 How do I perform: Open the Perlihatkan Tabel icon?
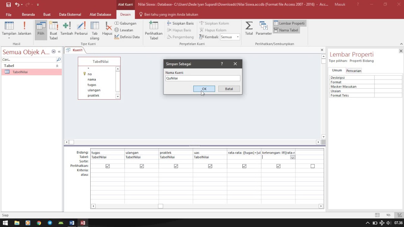154,30
